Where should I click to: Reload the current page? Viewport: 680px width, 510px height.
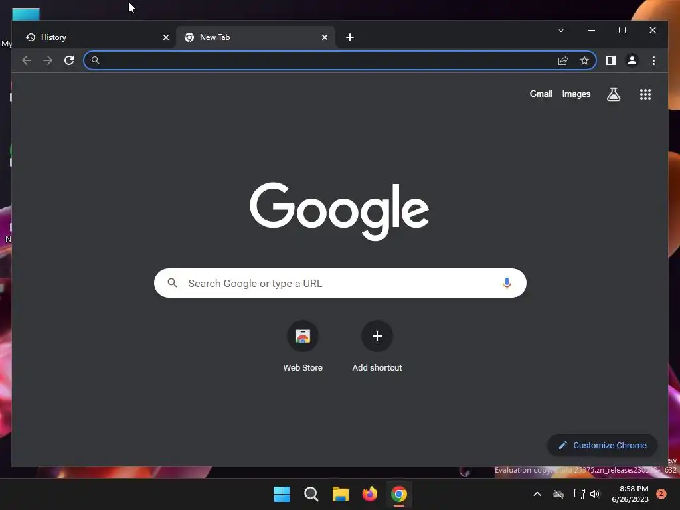pos(69,60)
